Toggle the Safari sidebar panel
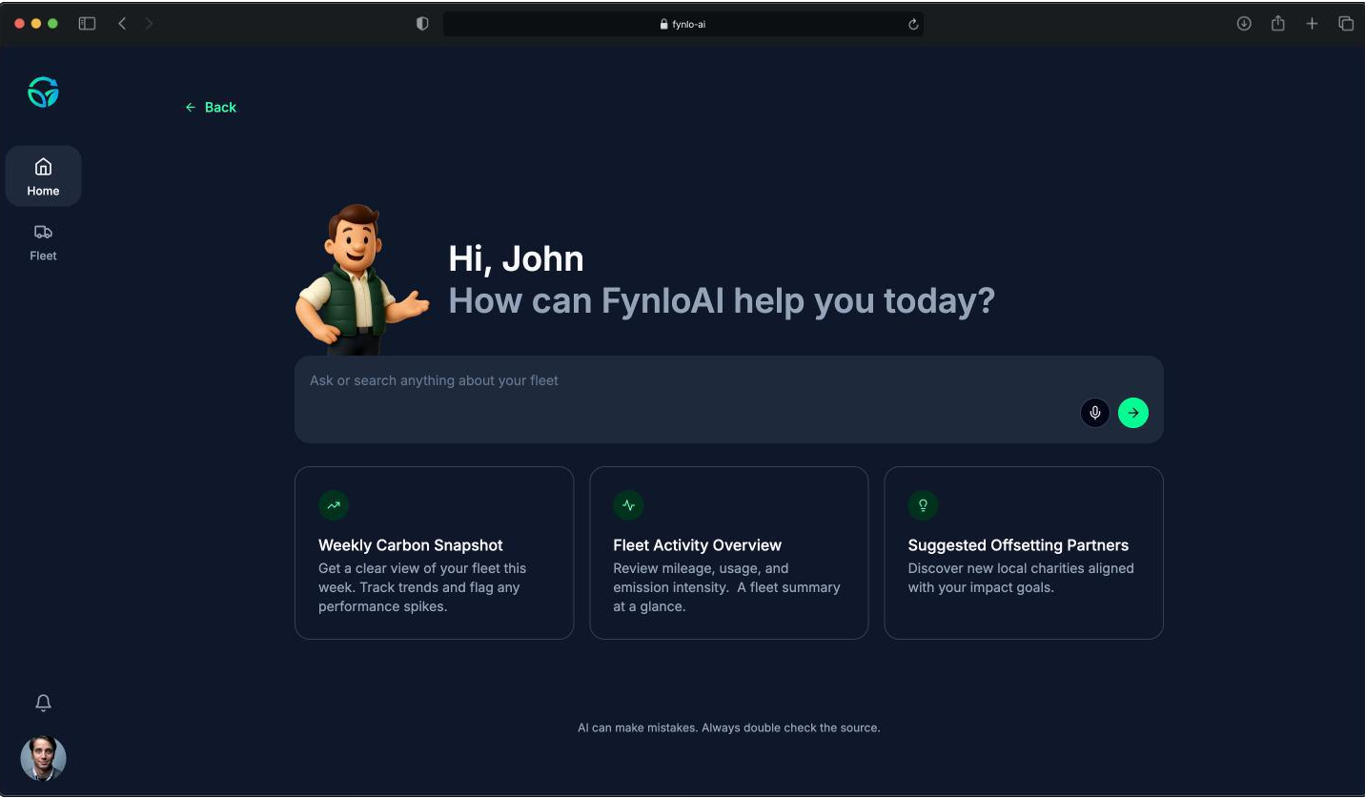Screen dimensions: 1365x798 (x=87, y=24)
